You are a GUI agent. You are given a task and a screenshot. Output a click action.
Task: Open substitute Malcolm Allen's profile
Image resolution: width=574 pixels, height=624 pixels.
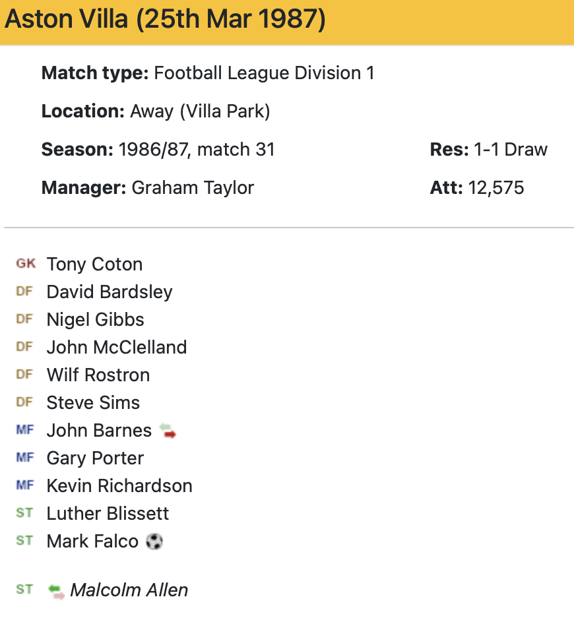[x=129, y=590]
